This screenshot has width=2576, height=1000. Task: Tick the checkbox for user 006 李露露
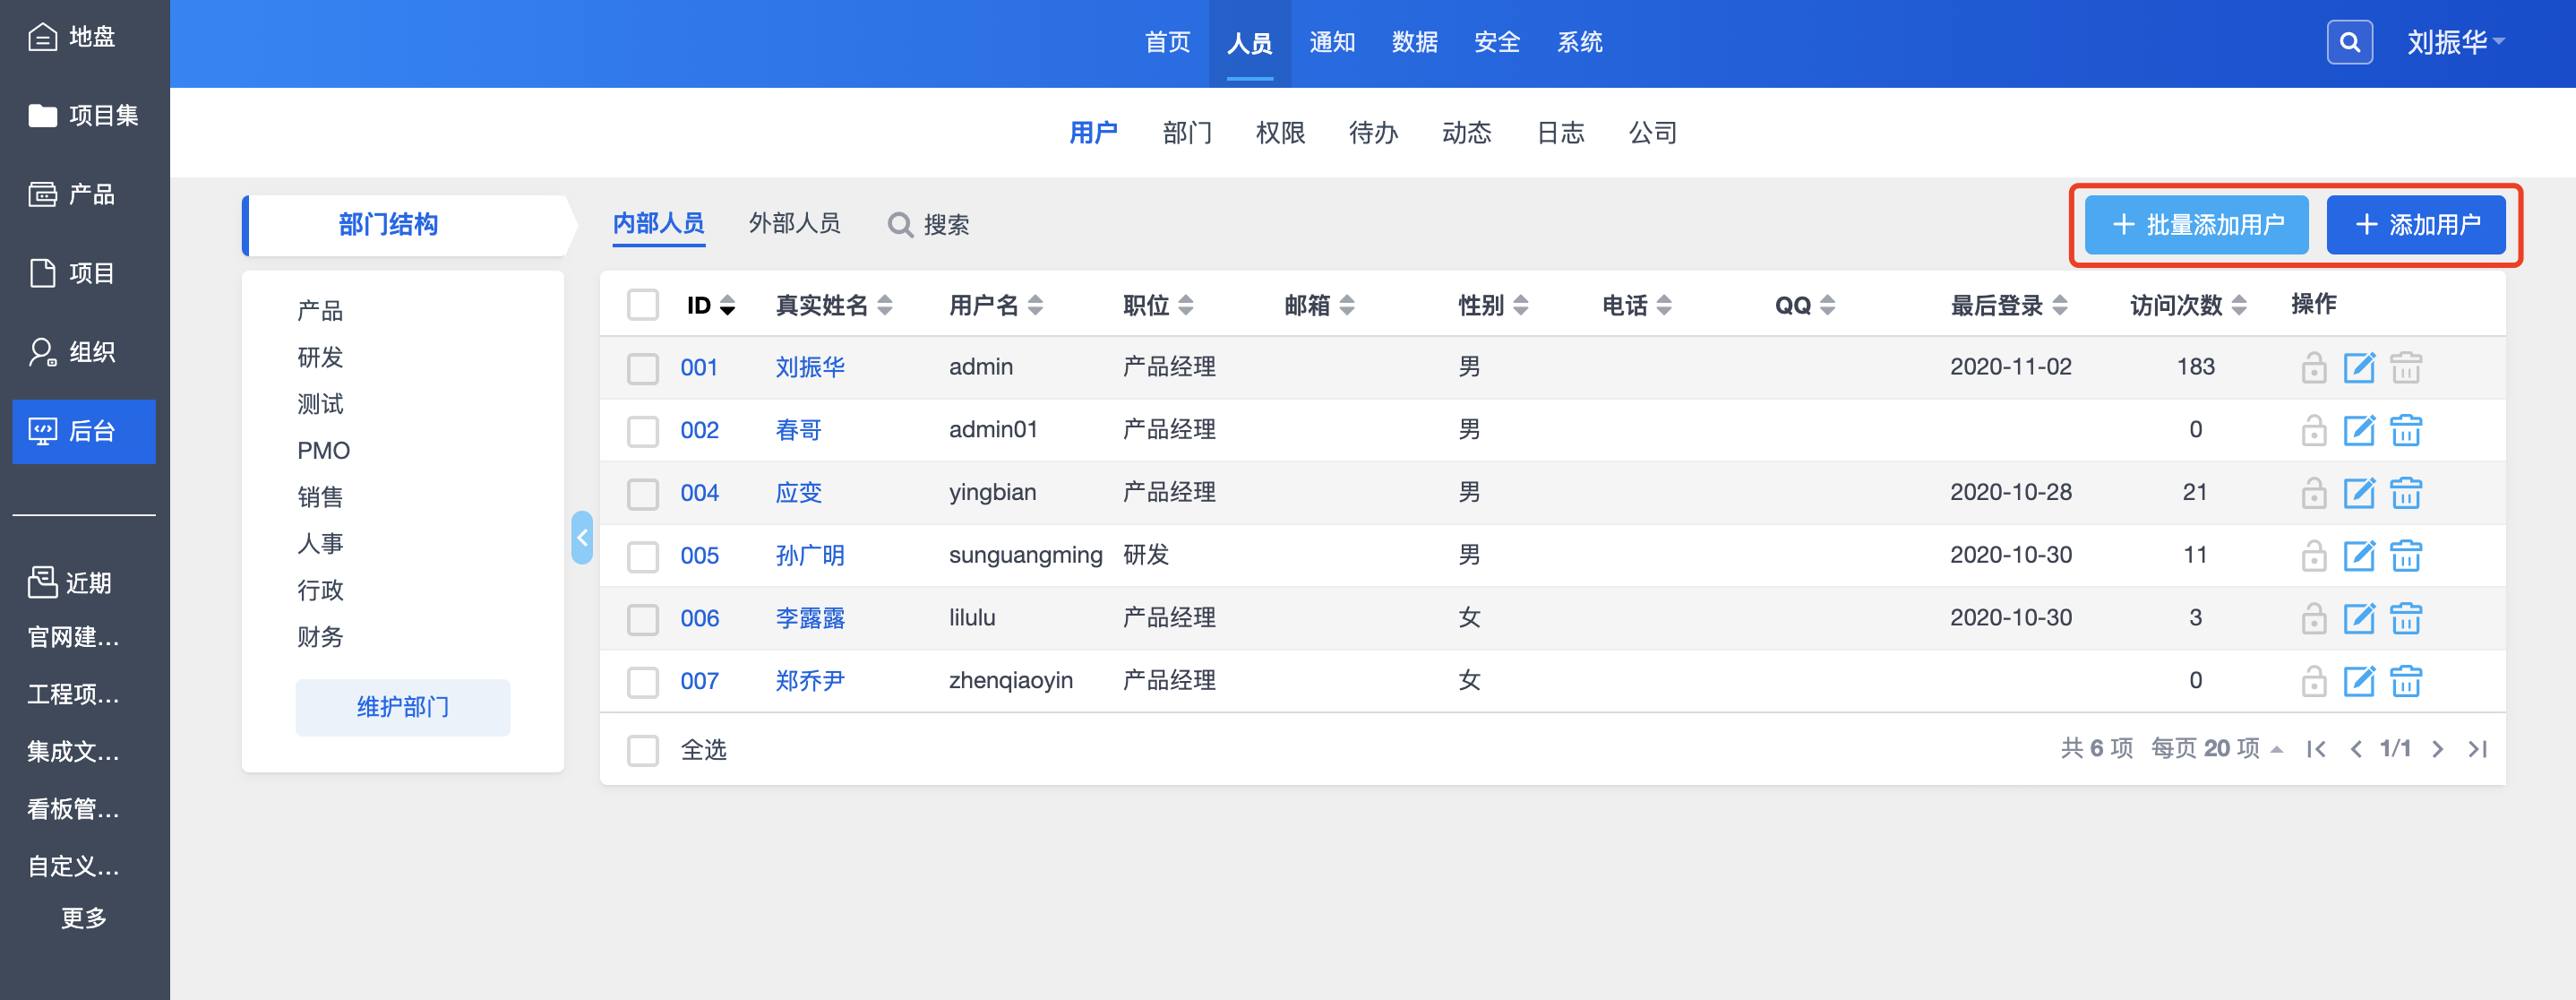click(x=643, y=619)
